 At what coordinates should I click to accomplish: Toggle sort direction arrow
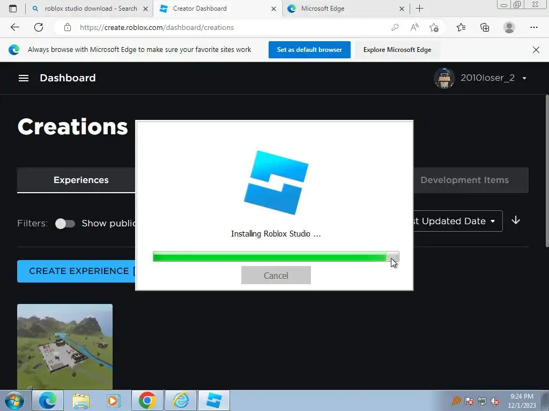pyautogui.click(x=515, y=220)
